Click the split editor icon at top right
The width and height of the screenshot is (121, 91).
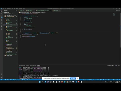coord(118,11)
